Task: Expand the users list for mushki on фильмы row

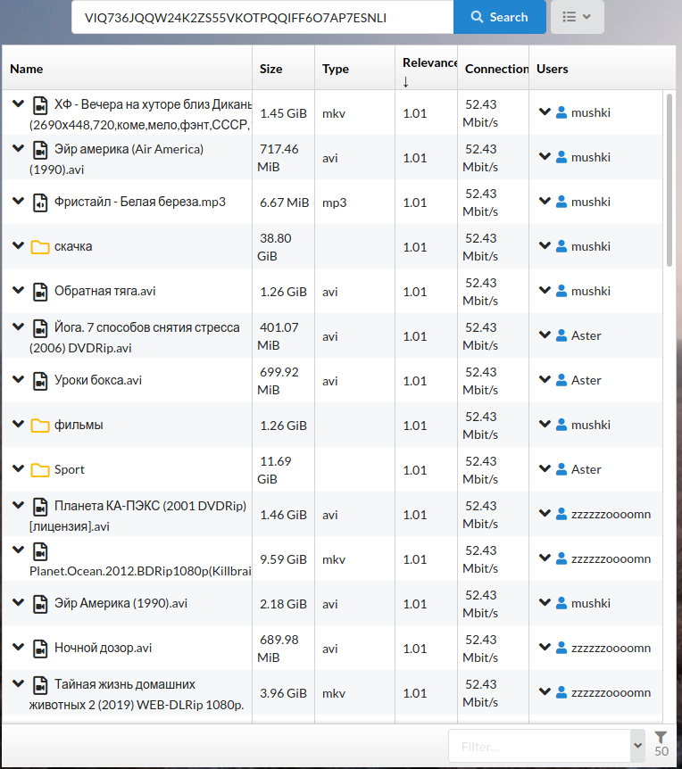Action: (545, 425)
